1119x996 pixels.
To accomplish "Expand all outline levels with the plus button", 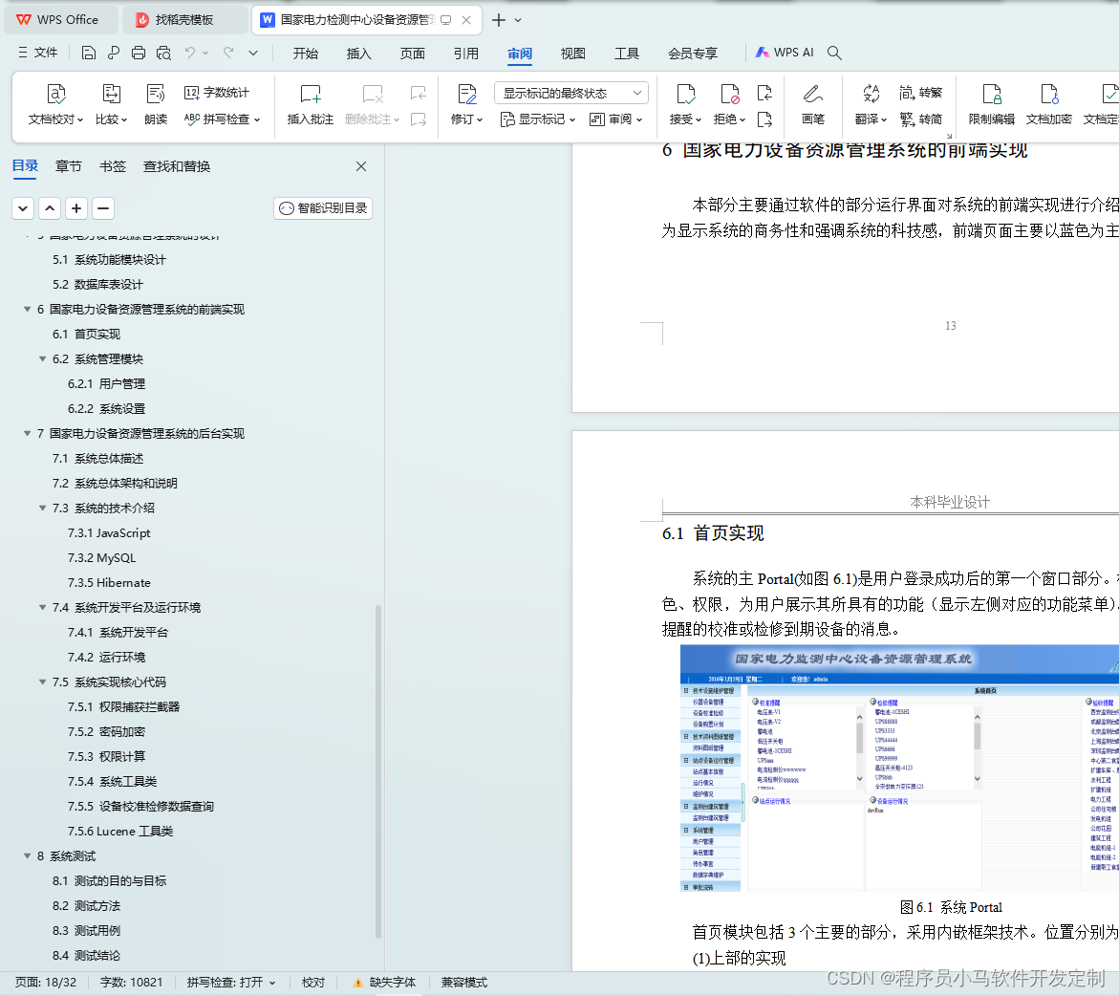I will [76, 208].
